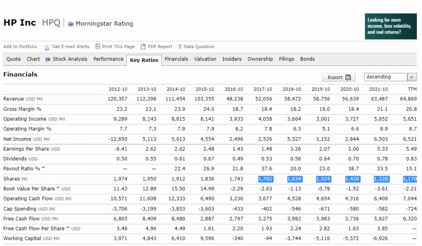
Task: Click the PDF Report document icon
Action: pos(143,46)
